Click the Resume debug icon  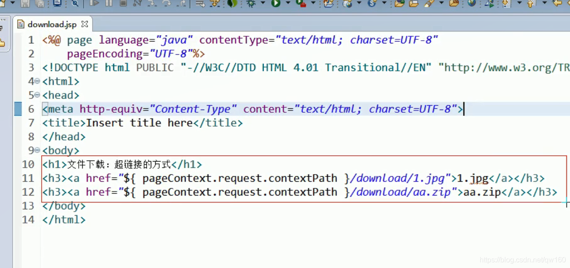coord(94,3)
